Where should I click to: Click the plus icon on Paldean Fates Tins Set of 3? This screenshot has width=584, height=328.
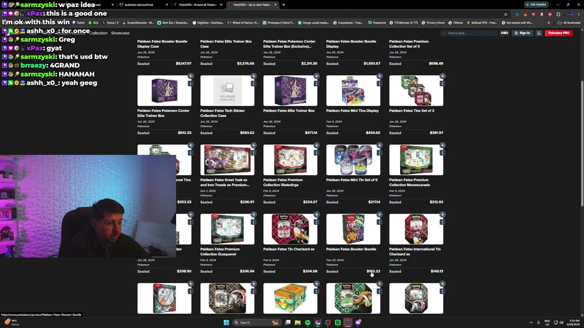coord(442,76)
